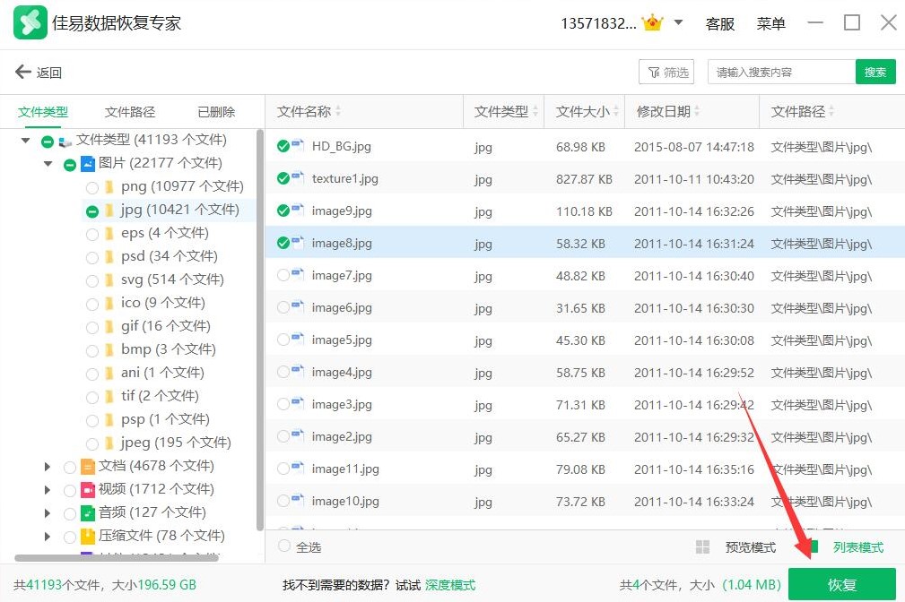This screenshot has height=602, width=905.
Task: Click the back arrow icon labeled 返回
Action: pos(23,73)
